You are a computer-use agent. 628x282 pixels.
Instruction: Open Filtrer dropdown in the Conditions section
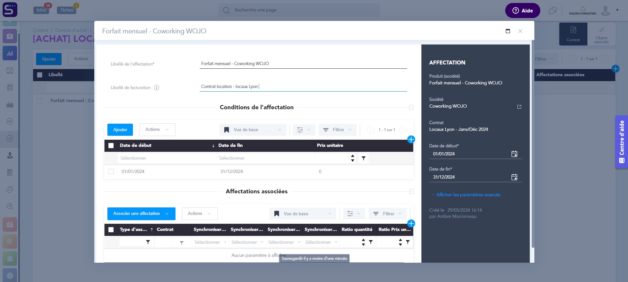click(x=337, y=130)
